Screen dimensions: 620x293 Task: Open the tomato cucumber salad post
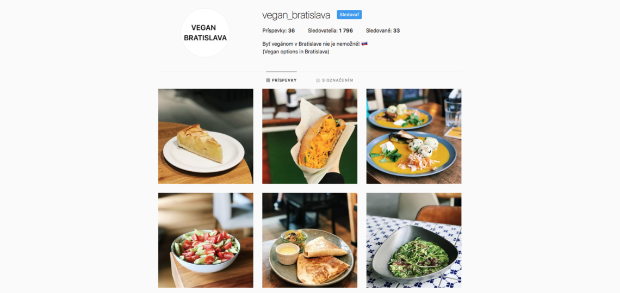tap(206, 240)
